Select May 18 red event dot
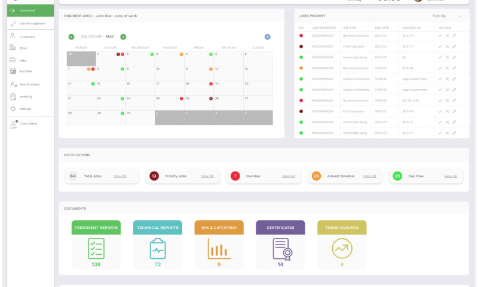Image resolution: width=478 pixels, height=287 pixels. [x=211, y=84]
